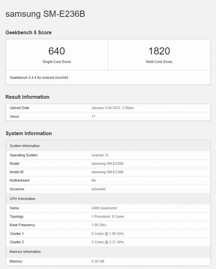Click the Result Information heading
This screenshot has width=216, height=269.
pyautogui.click(x=27, y=97)
